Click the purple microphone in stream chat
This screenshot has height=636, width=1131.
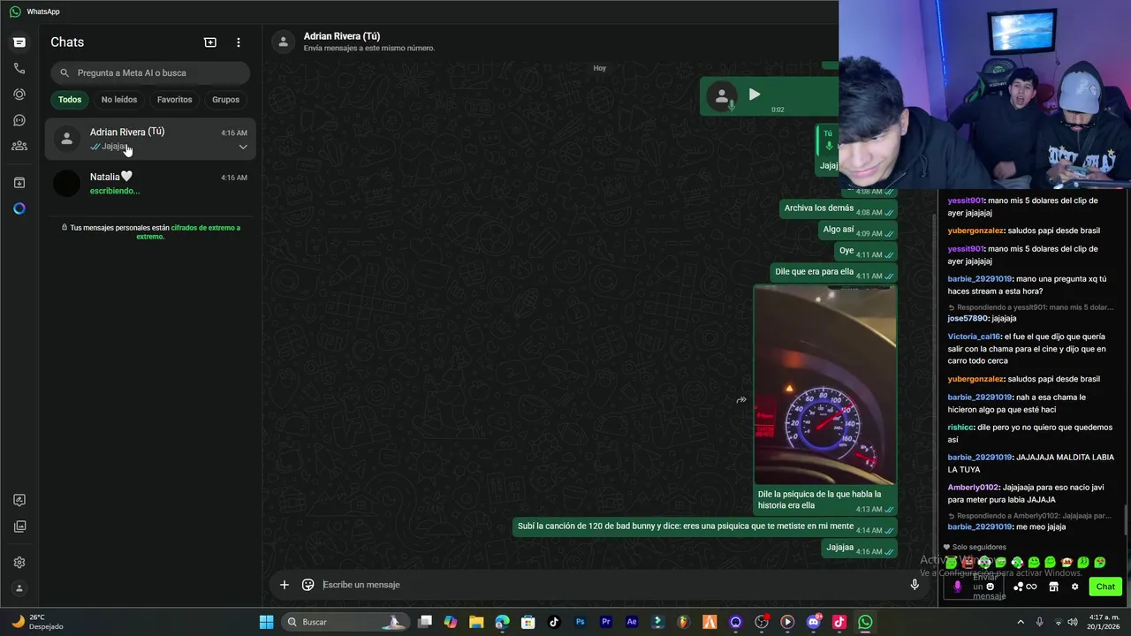(x=957, y=587)
